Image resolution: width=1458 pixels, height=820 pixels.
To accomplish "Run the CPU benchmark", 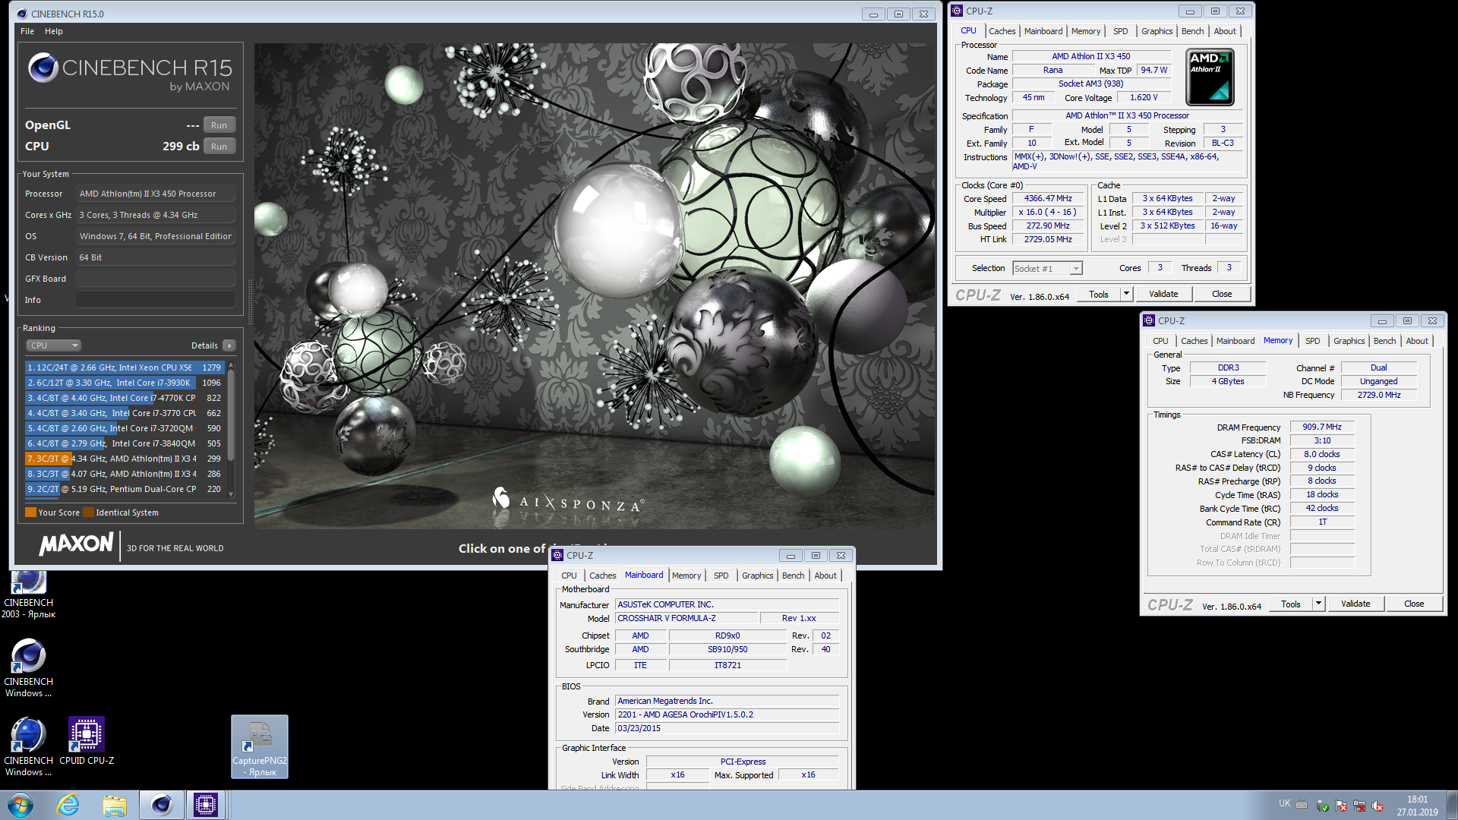I will click(219, 147).
